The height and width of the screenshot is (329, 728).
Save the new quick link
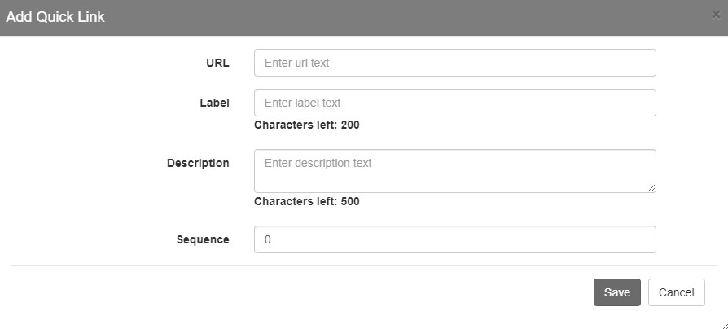(x=617, y=292)
